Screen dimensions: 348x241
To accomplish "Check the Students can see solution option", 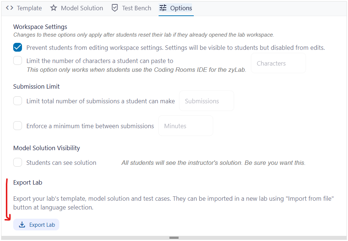I will [x=17, y=162].
